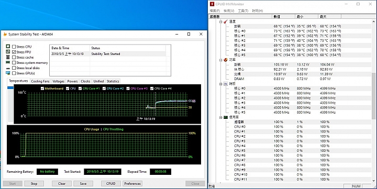The height and width of the screenshot is (189, 377).
Task: Open the Statistics tab
Action: click(113, 81)
